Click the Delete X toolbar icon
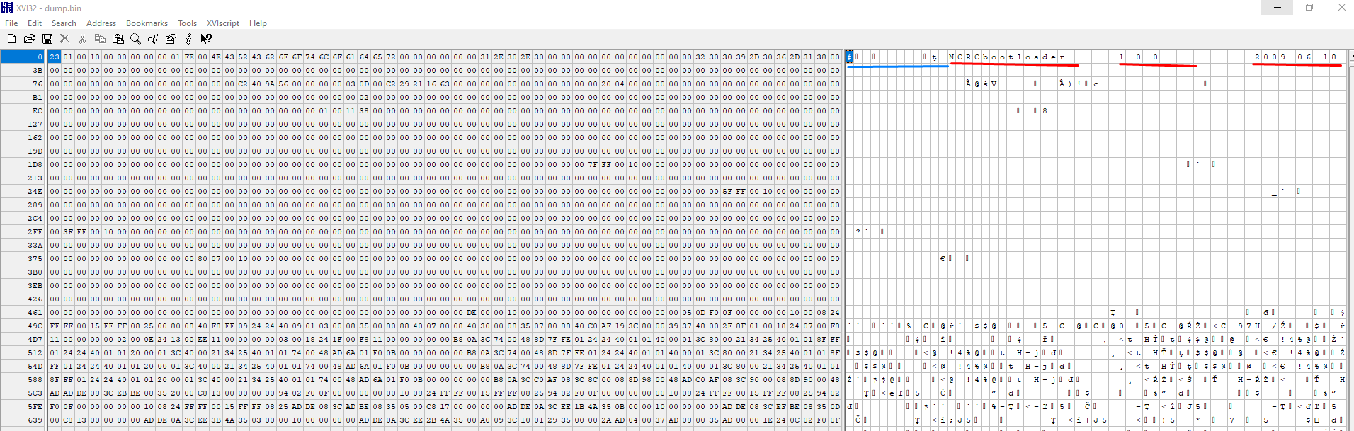Screen dimensions: 1354x431 point(64,39)
